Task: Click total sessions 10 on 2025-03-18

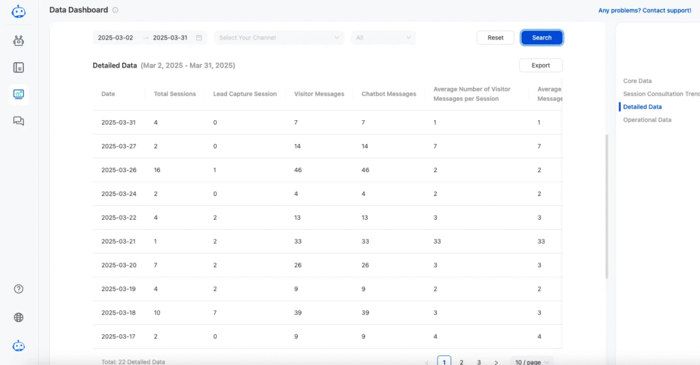Action: coord(157,313)
